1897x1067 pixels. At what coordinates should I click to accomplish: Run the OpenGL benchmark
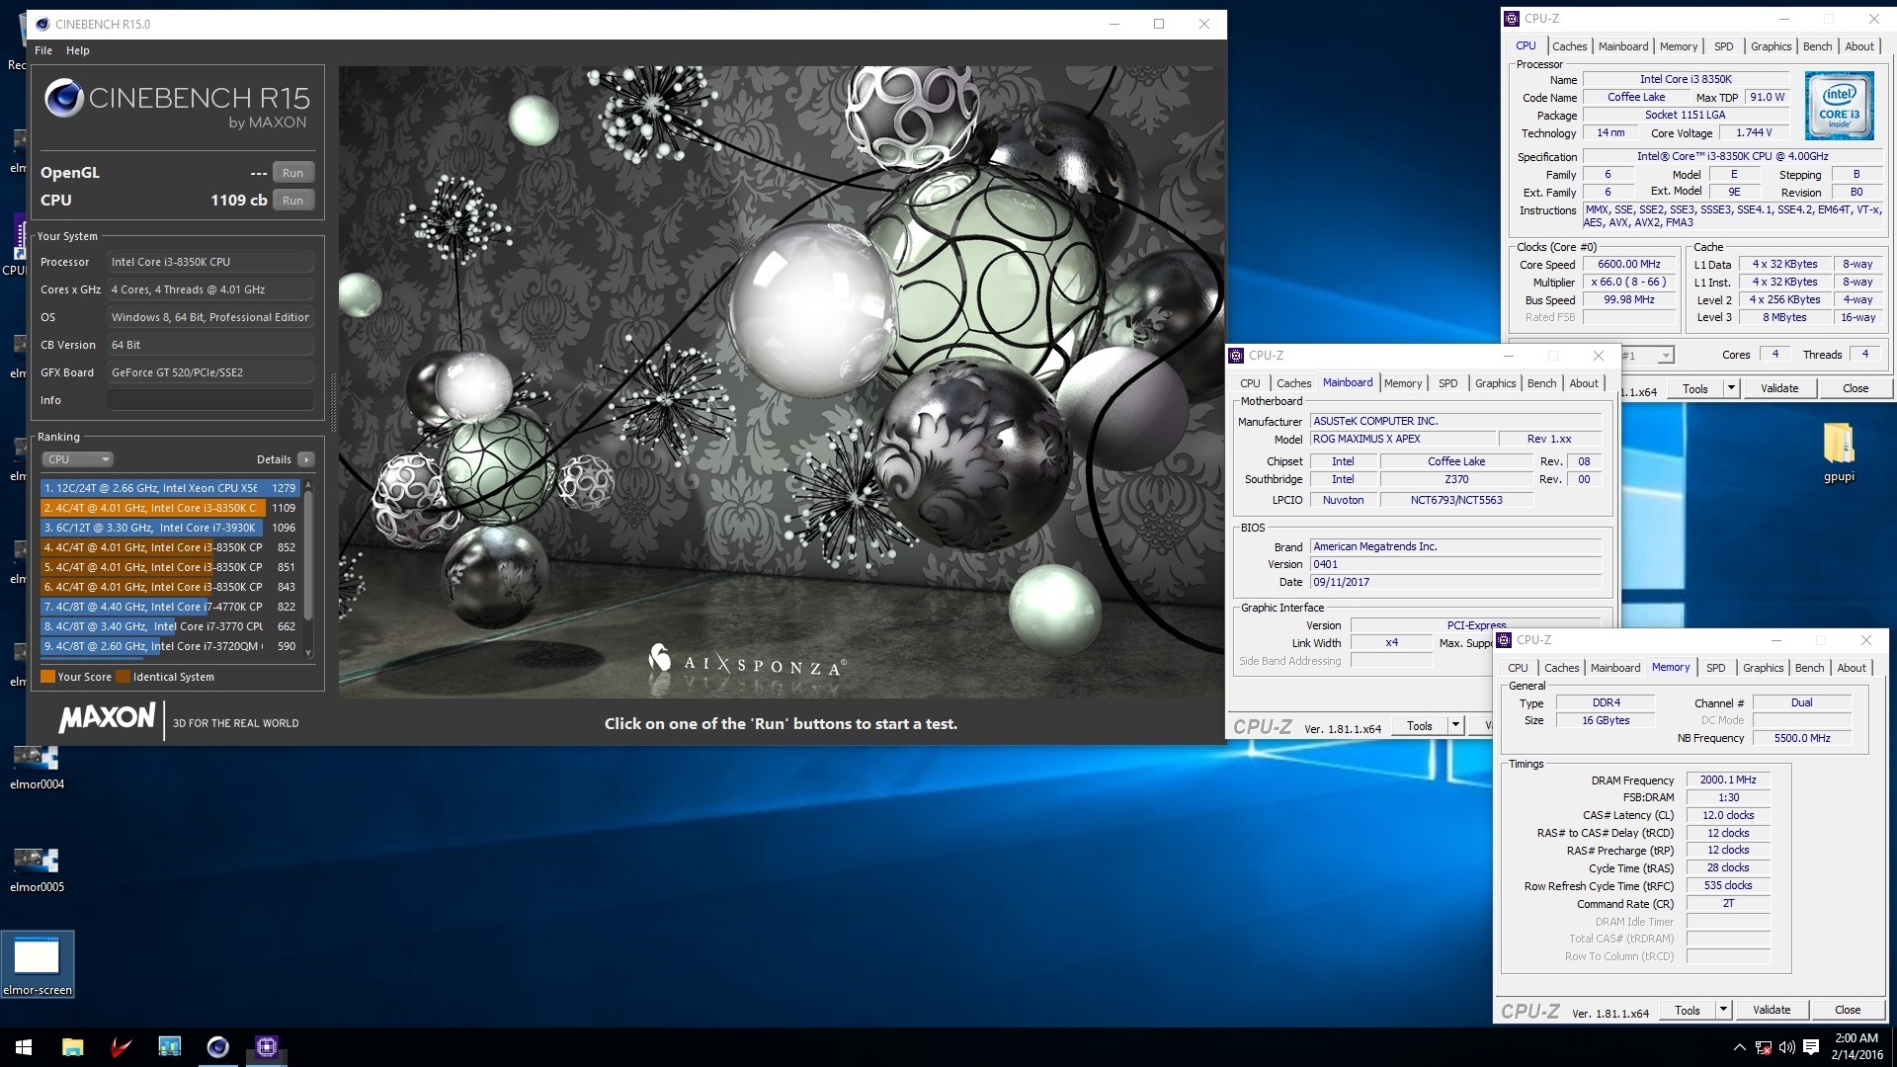coord(292,173)
